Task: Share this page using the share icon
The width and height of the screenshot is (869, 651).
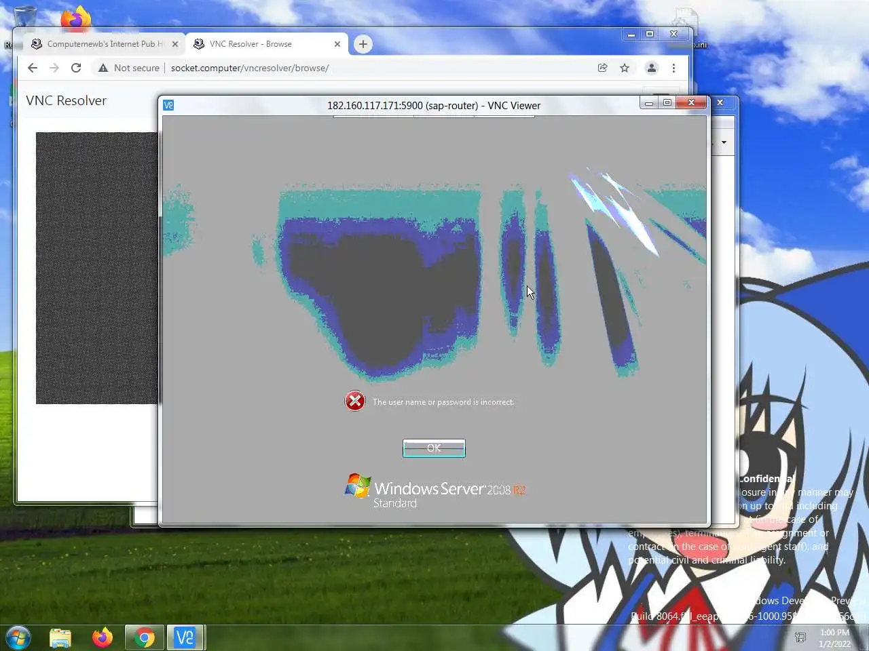Action: [x=602, y=68]
